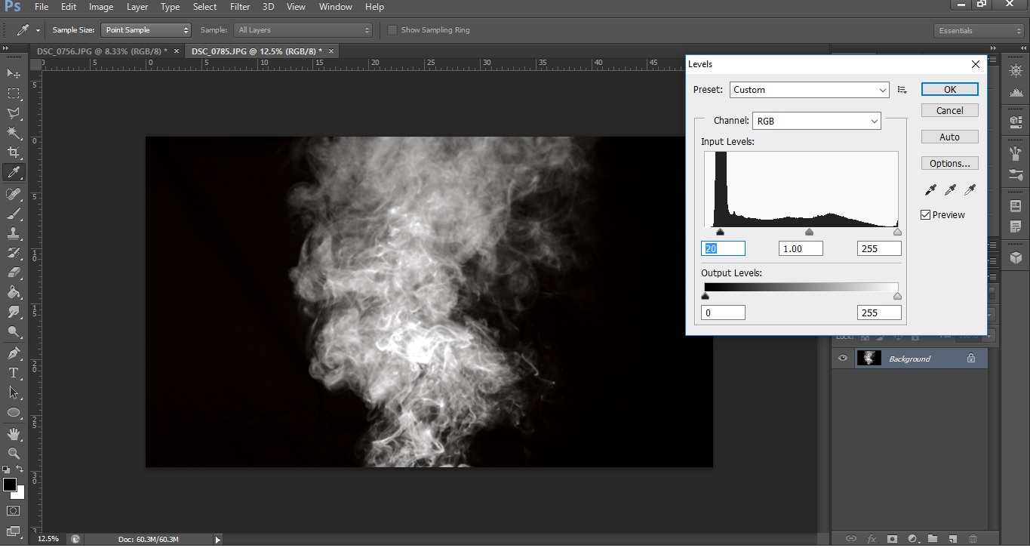Click the Background layer lock icon

pyautogui.click(x=971, y=359)
